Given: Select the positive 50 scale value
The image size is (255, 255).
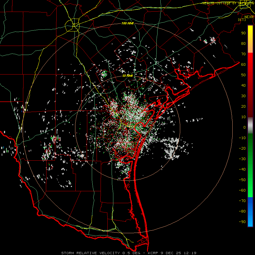Looking at the screenshot, I should tap(243, 75).
